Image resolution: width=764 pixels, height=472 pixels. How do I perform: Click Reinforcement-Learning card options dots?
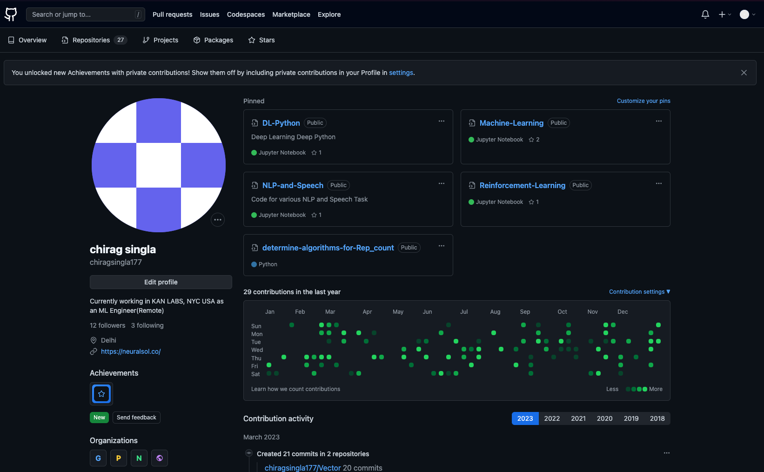tap(659, 183)
